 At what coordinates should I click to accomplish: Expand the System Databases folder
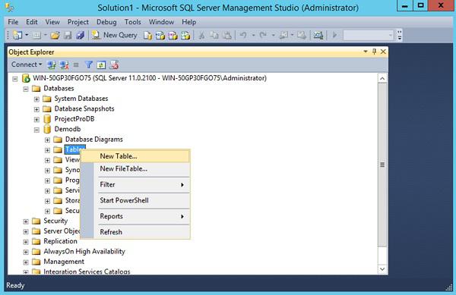coord(36,99)
